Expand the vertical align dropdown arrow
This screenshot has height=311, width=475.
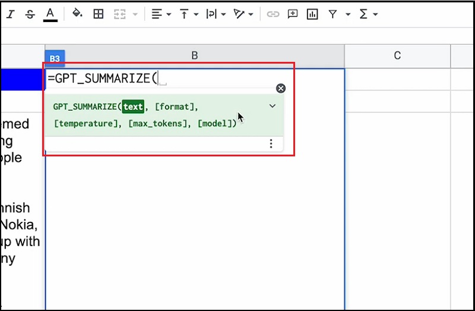(196, 14)
